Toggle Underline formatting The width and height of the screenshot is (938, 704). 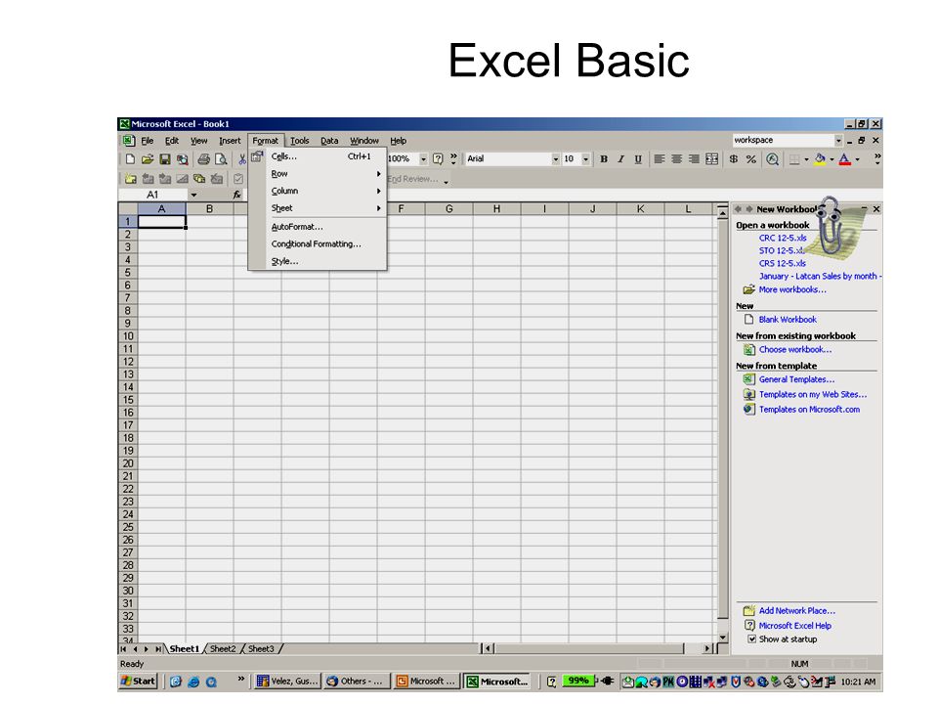click(638, 159)
